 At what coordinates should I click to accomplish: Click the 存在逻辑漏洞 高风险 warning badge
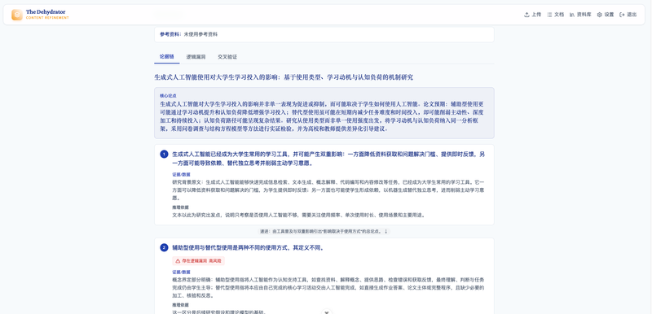coord(198,261)
